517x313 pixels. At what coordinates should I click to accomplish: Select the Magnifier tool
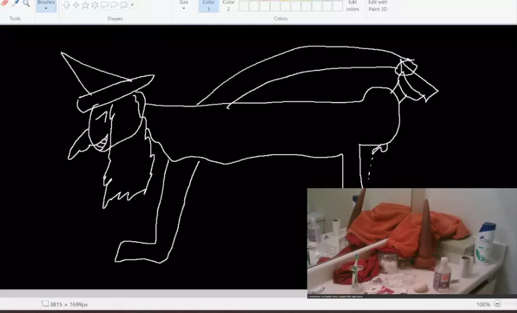click(x=26, y=4)
